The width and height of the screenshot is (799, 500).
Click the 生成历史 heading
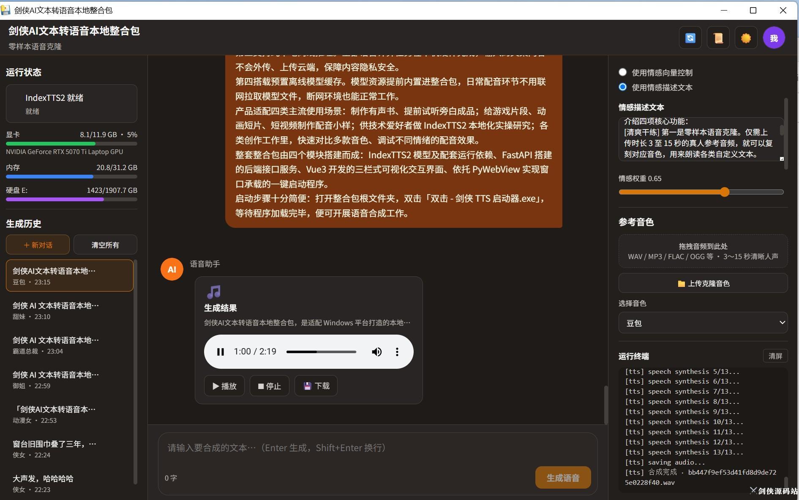pos(24,224)
